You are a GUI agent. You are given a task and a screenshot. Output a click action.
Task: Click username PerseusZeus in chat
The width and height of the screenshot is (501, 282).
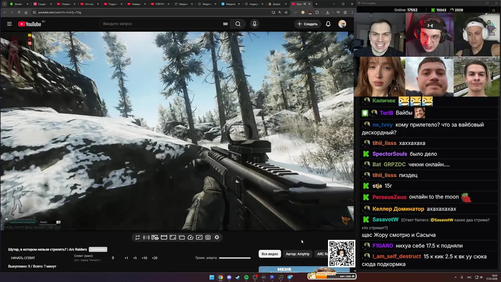(389, 197)
